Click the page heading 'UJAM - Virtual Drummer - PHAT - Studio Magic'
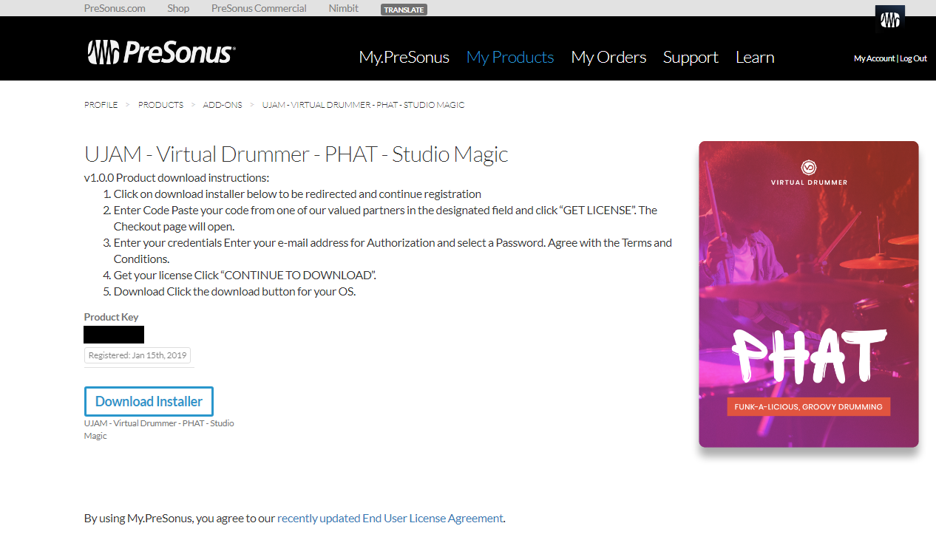This screenshot has height=540, width=936. tap(296, 154)
